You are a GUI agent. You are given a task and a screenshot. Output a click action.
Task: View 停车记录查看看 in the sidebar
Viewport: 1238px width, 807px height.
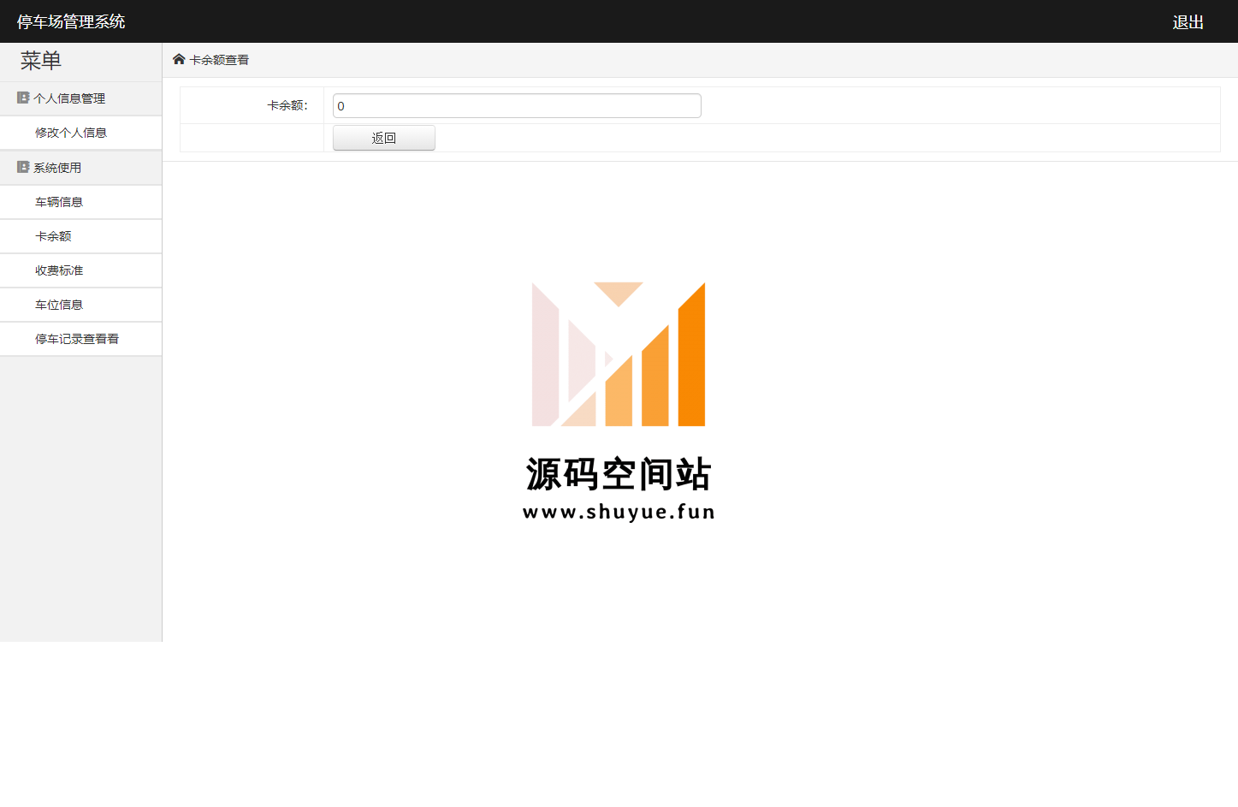coord(80,339)
